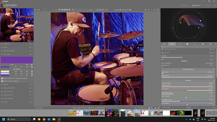Open the other views menu
The image size is (217, 122).
207,5
